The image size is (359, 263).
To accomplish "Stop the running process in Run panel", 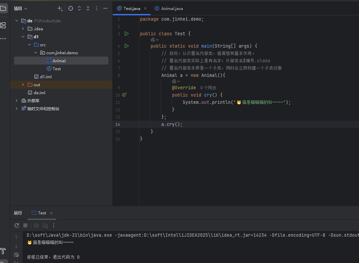I will click(25, 225).
